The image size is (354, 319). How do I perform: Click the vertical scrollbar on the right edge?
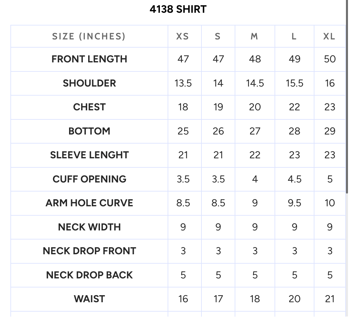point(347,97)
